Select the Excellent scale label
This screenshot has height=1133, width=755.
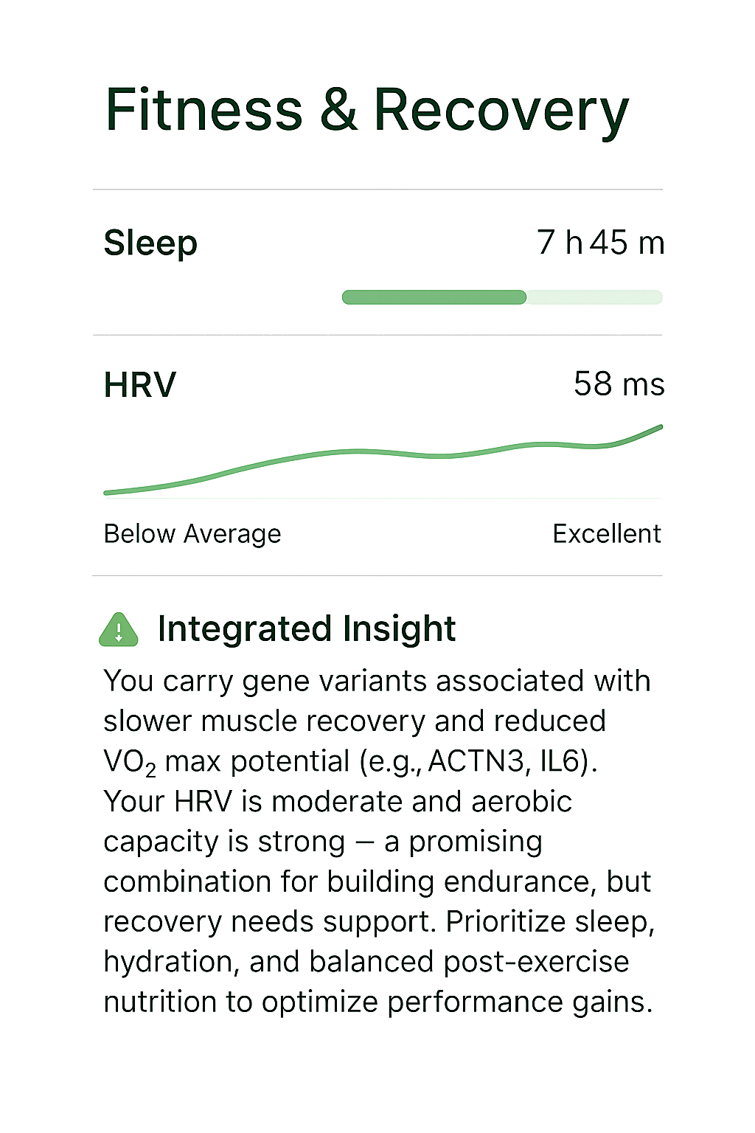point(606,533)
